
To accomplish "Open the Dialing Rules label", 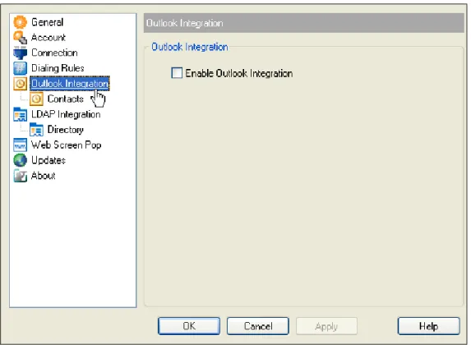I will pos(58,68).
